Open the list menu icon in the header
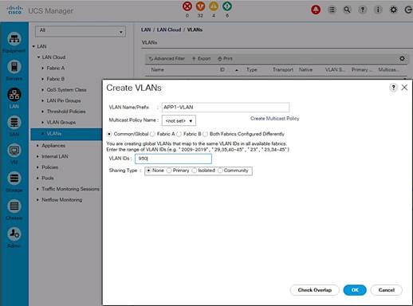 tap(332, 10)
